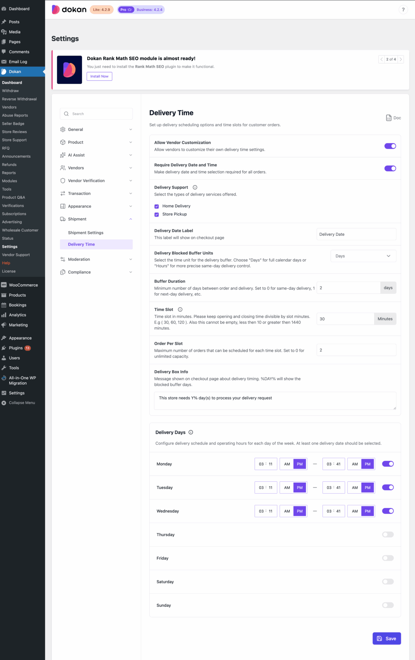The width and height of the screenshot is (415, 660).
Task: Click the Delivery Support info icon
Action: pyautogui.click(x=195, y=187)
